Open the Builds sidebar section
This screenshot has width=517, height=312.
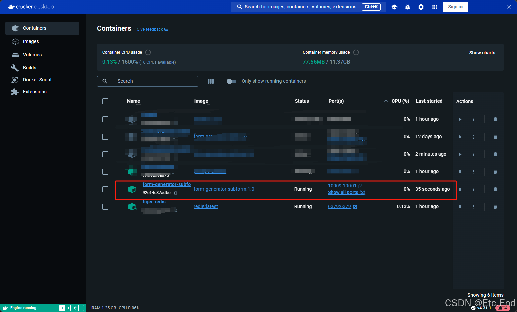[42, 68]
